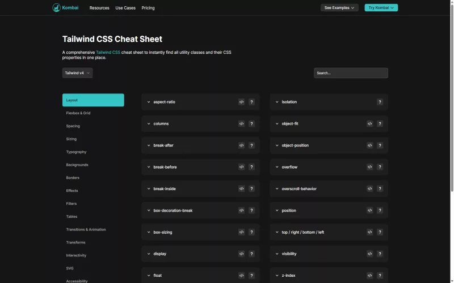454x283 pixels.
Task: View code snippet for object-position
Action: [x=370, y=145]
